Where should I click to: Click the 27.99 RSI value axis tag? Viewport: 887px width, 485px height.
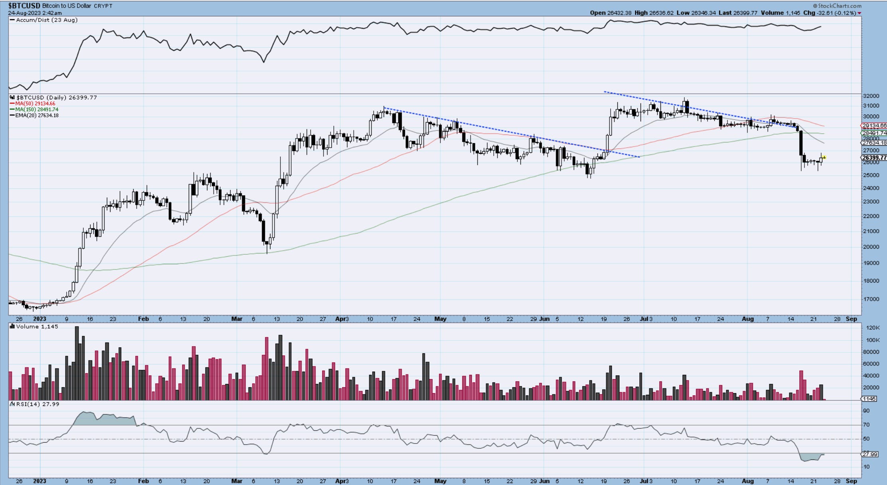click(x=870, y=454)
